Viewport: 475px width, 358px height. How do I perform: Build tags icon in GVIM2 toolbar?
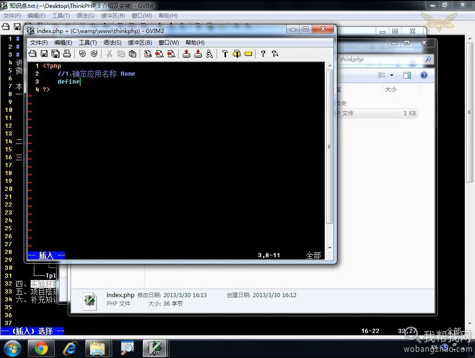point(236,54)
